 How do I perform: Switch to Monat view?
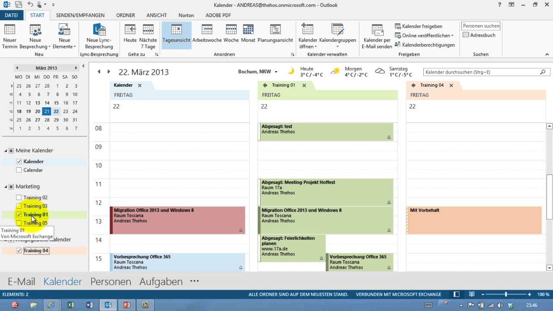248,35
